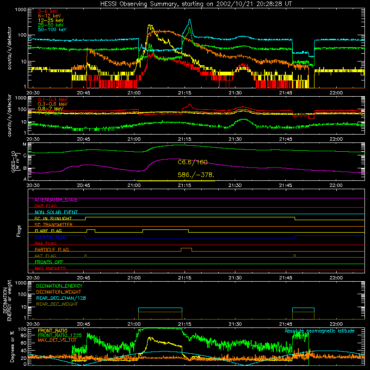This screenshot has width=370, height=370.
Task: Click the HESSI Observing Summary title text
Action: pos(196,4)
